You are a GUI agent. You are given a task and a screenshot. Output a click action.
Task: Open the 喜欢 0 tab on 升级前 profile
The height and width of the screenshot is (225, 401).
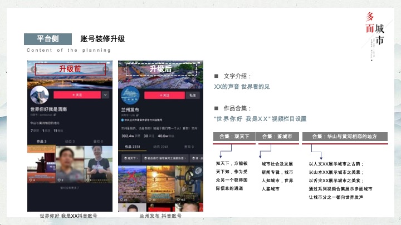coord(98,141)
